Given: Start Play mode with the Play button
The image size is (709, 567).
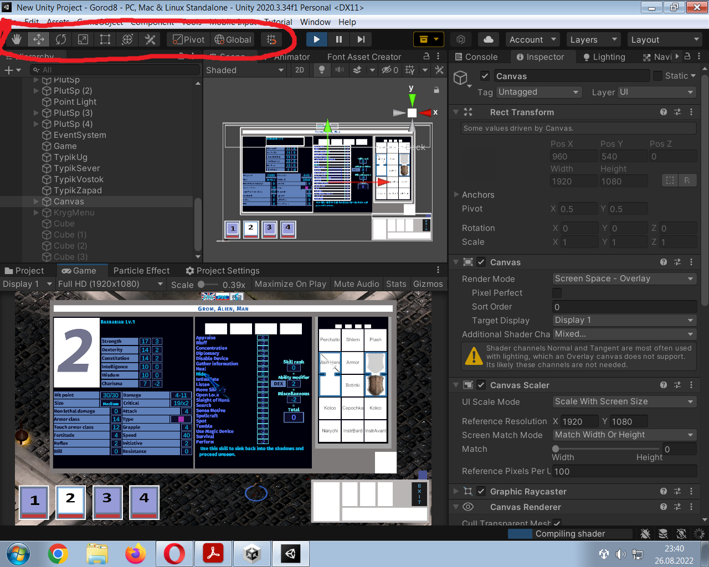Looking at the screenshot, I should click(316, 39).
